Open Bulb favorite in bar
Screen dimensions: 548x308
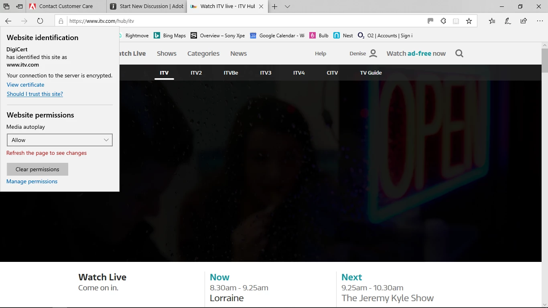[x=319, y=36]
